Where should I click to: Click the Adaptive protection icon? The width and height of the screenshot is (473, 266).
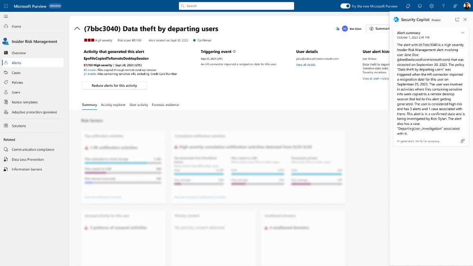point(6,112)
